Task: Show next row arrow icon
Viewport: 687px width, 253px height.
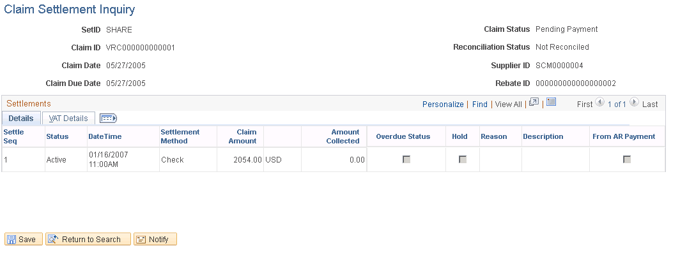Action: 634,102
